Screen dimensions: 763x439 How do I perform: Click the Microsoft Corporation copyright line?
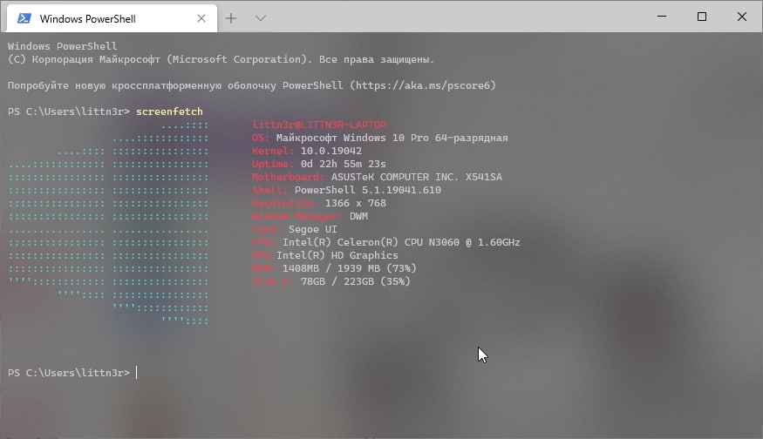coord(221,59)
